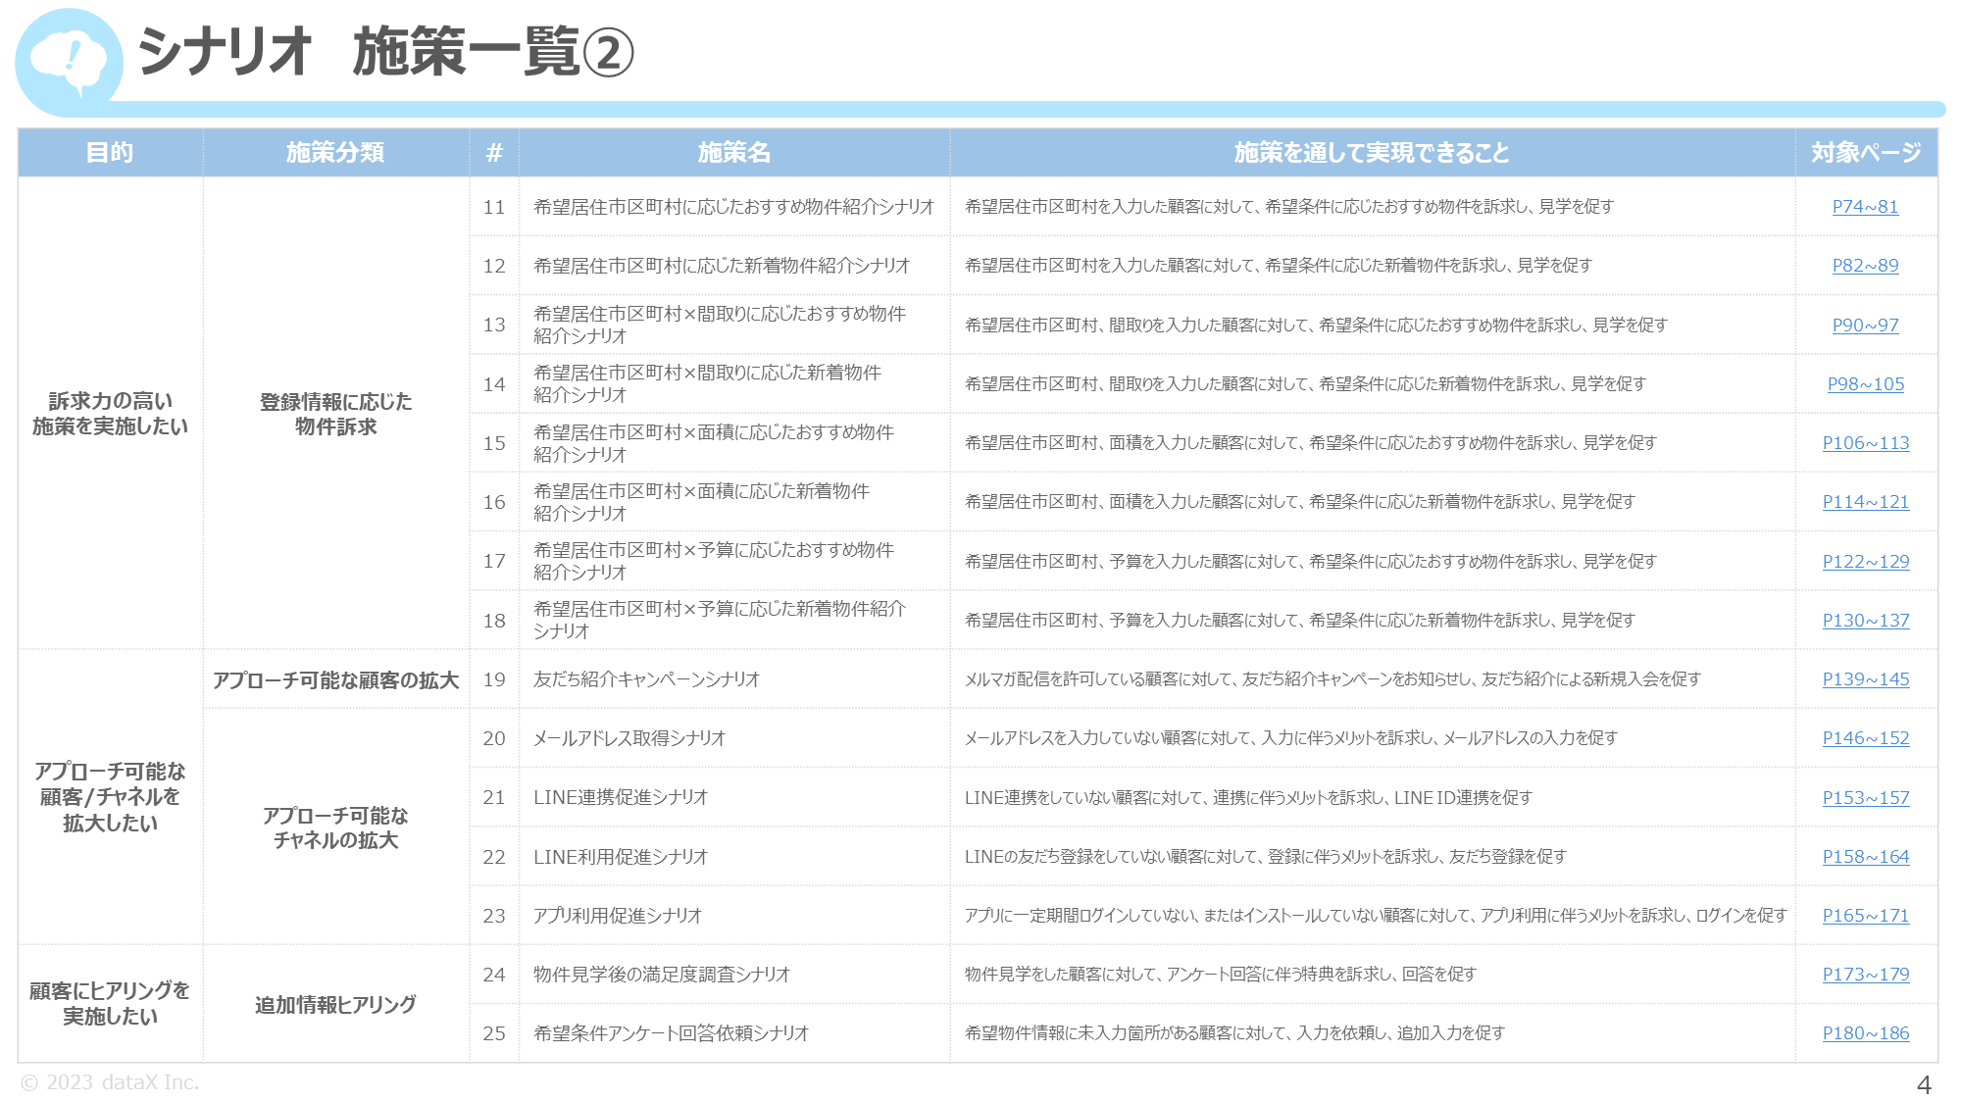
Task: Open page link P180~186
Action: click(1865, 1033)
